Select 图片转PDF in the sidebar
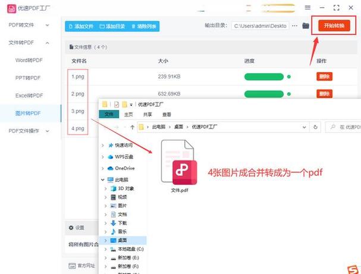This screenshot has width=361, height=274. [x=28, y=113]
